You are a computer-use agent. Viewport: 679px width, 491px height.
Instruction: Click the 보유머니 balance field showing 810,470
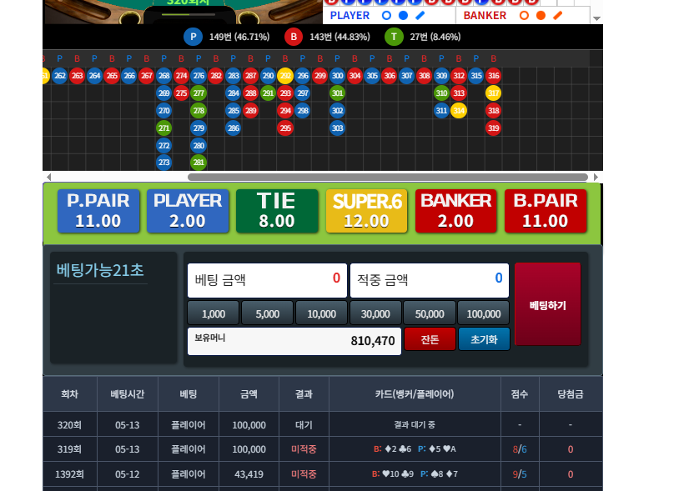pos(294,341)
